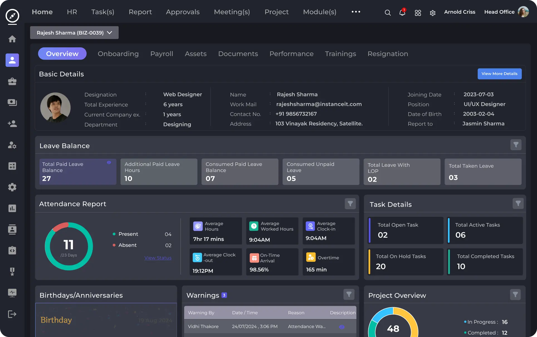Screen dimensions: 537x337
Task: Open the bar chart icon in sidebar
Action: tap(12, 208)
